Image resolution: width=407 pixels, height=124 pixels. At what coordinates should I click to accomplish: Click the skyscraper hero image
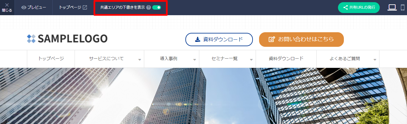203,96
